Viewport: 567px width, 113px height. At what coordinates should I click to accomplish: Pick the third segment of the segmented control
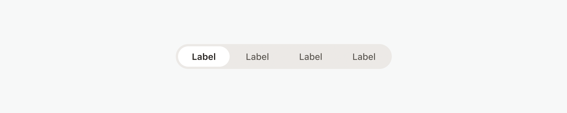tap(310, 56)
